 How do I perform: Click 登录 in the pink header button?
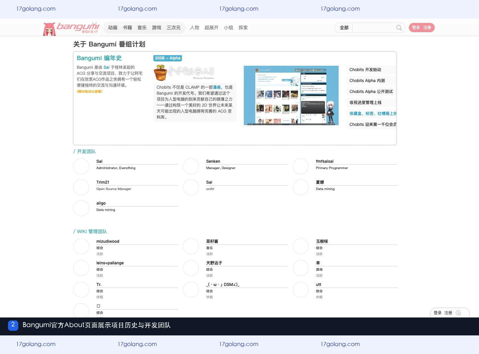coord(416,28)
